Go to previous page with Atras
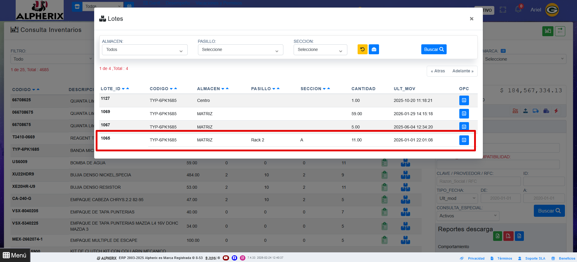Image resolution: width=577 pixels, height=262 pixels. pos(438,71)
